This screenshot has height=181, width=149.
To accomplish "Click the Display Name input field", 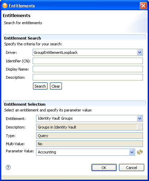I will click(88, 69).
